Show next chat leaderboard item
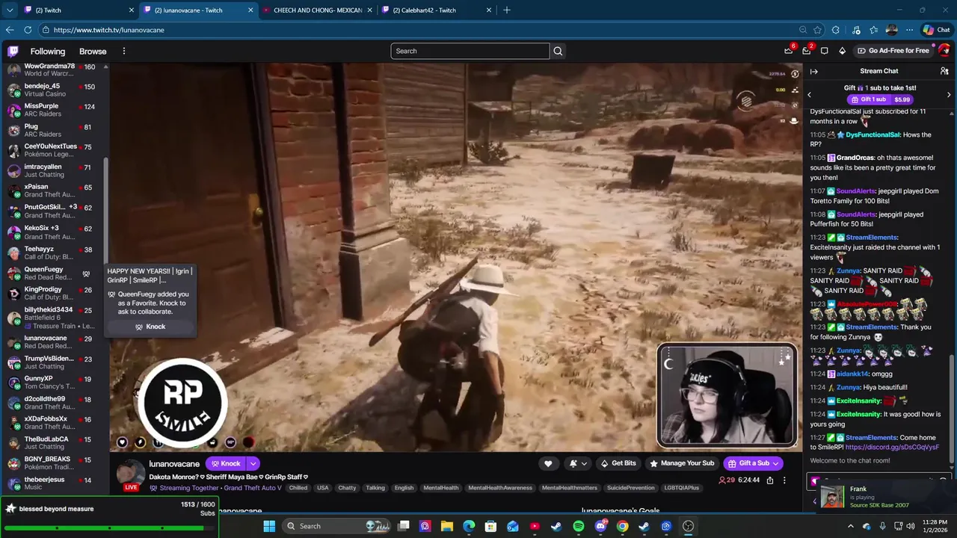 click(949, 94)
